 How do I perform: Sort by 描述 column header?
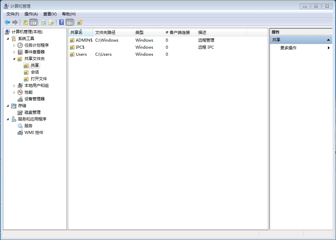(221, 32)
